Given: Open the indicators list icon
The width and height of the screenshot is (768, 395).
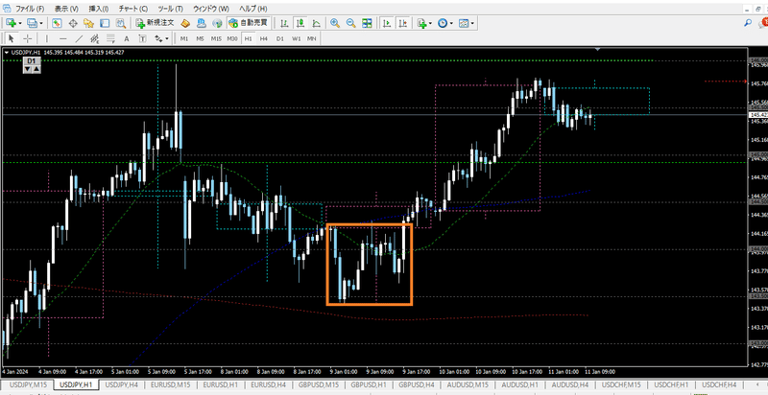Looking at the screenshot, I should point(421,23).
